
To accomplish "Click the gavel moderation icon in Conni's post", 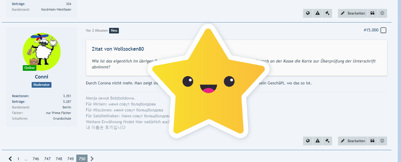I will click(x=327, y=141).
